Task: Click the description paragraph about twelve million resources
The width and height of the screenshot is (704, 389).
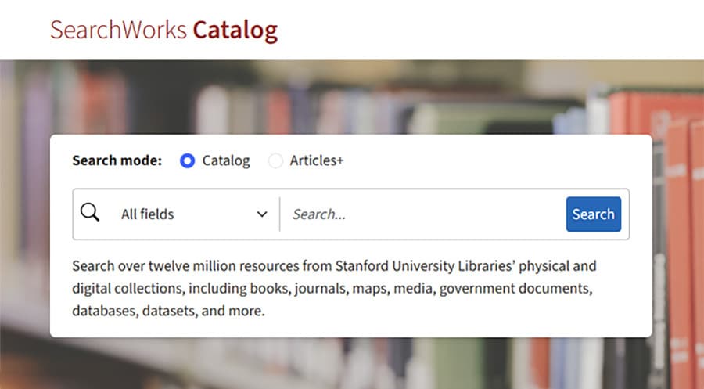Action: (333, 288)
